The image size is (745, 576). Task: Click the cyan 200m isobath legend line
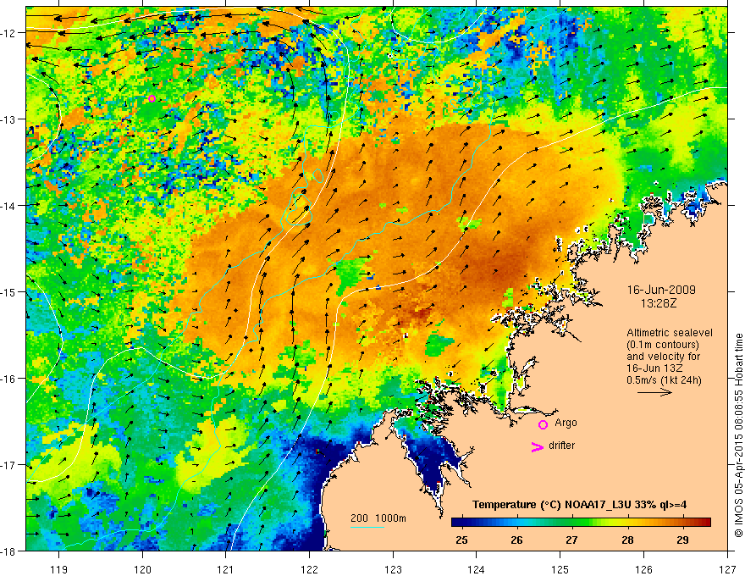(367, 527)
